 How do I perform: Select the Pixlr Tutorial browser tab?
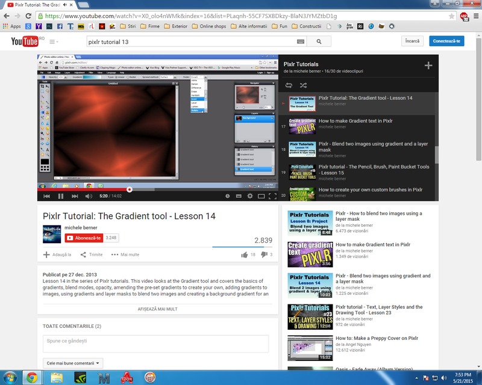[39, 5]
